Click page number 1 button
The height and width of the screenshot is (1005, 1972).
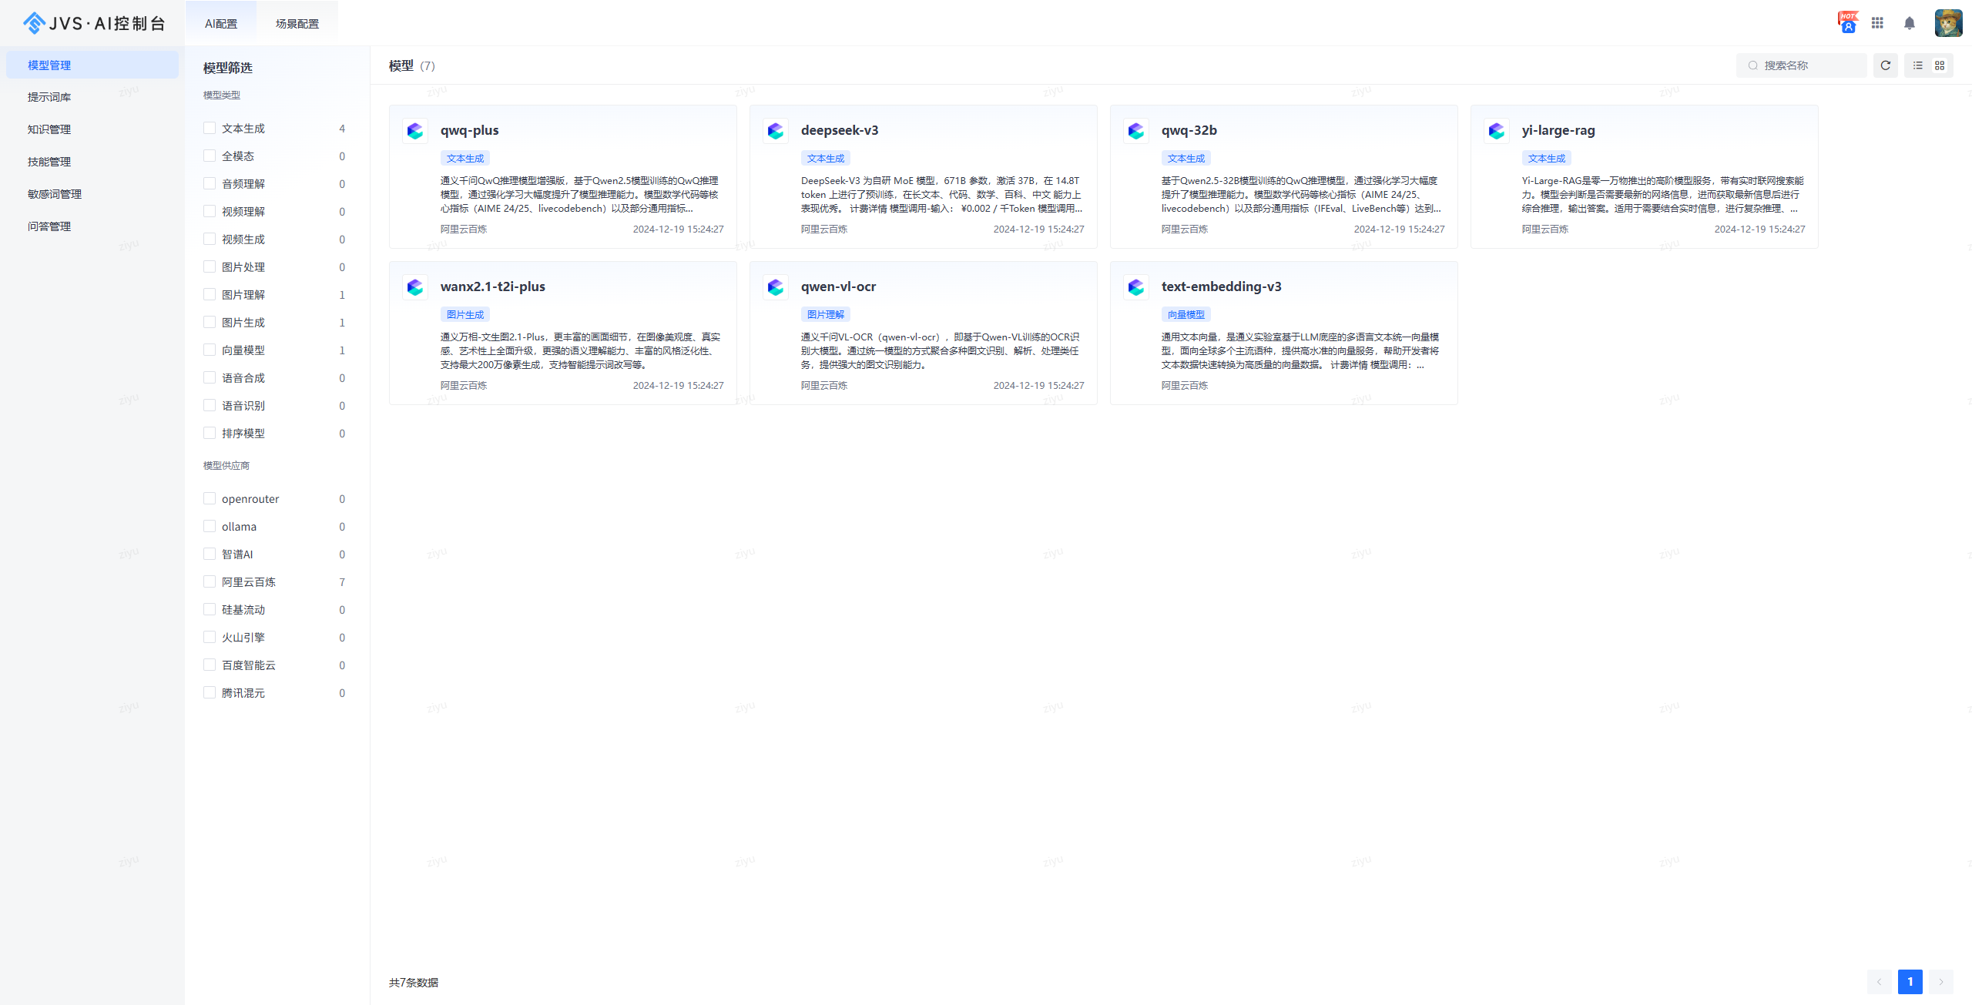point(1910,981)
